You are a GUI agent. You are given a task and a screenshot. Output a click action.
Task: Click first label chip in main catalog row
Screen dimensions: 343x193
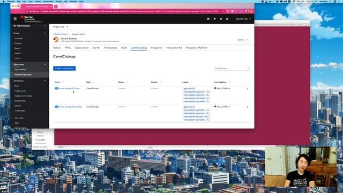[x=189, y=88]
